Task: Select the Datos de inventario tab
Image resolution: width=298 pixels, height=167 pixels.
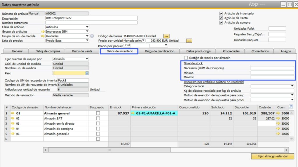Action: [x=120, y=51]
